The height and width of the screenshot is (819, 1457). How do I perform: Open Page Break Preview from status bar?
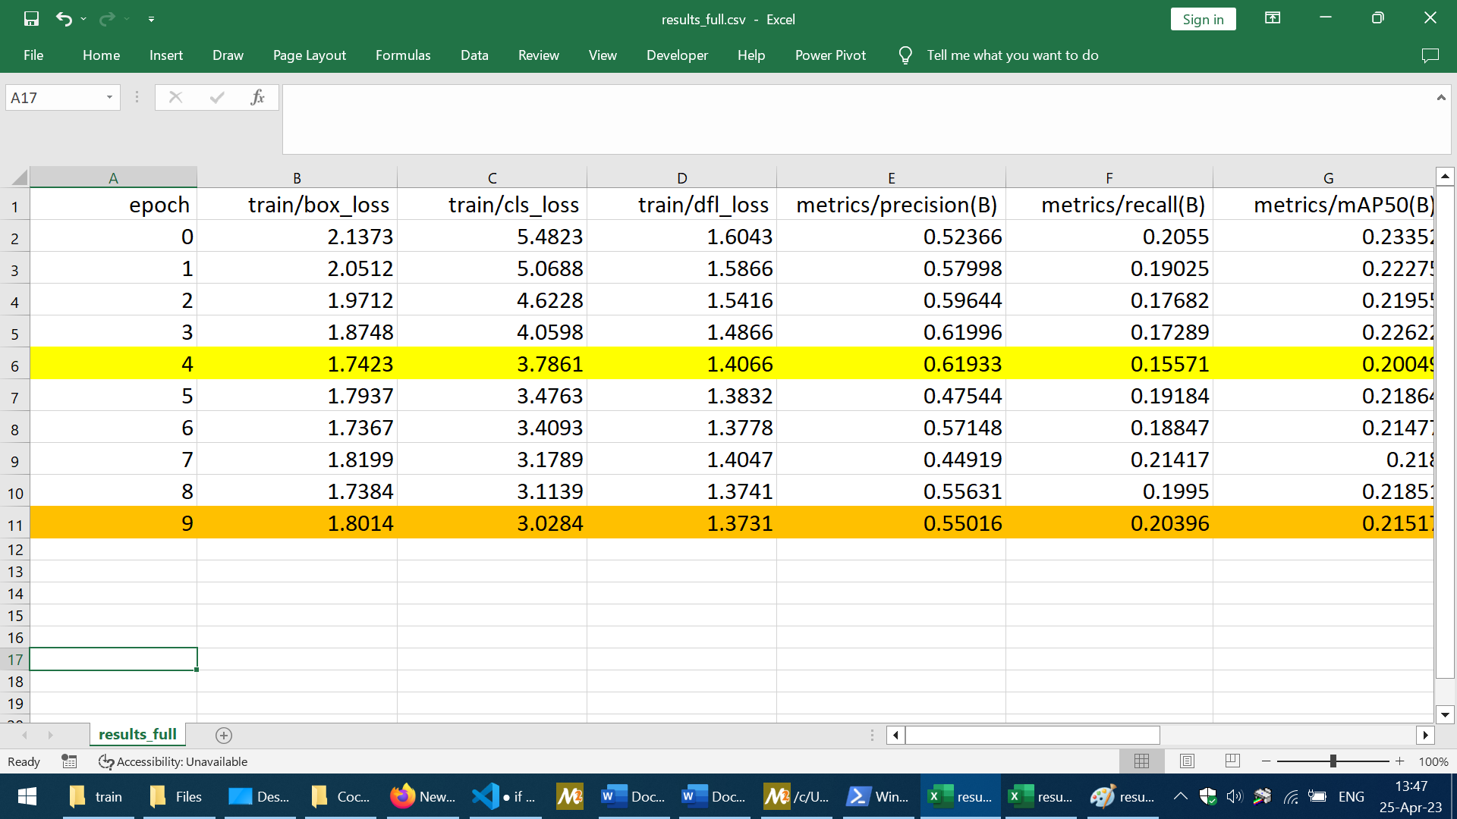(x=1232, y=761)
